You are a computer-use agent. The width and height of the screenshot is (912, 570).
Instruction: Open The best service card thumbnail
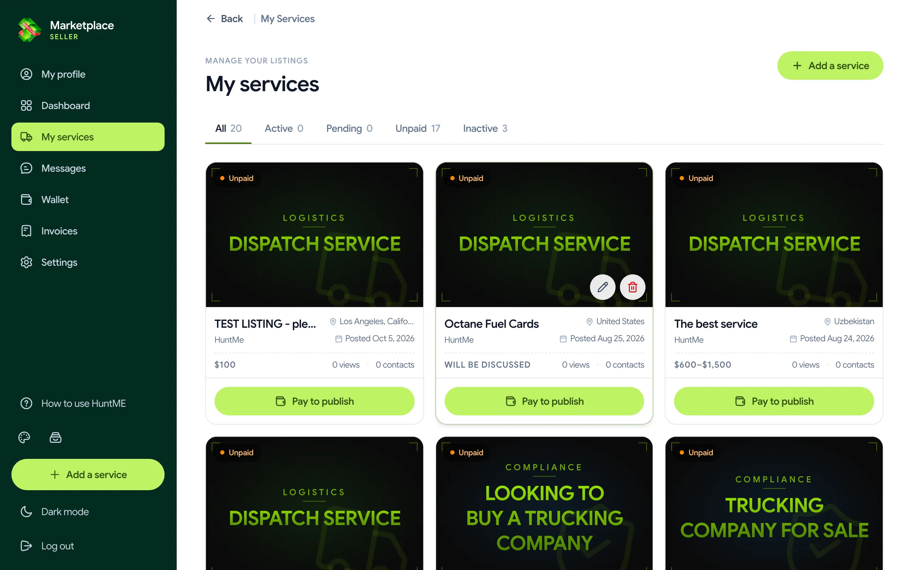[774, 235]
